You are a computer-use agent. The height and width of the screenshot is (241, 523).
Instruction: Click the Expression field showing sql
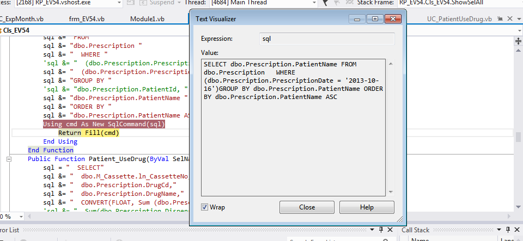[327, 39]
